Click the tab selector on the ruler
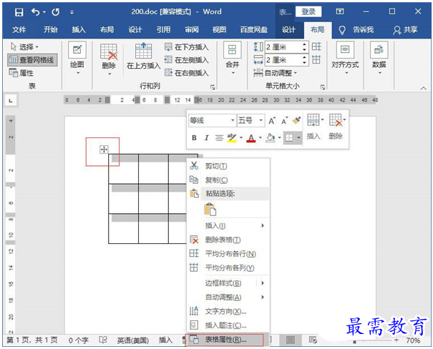 click(x=11, y=100)
